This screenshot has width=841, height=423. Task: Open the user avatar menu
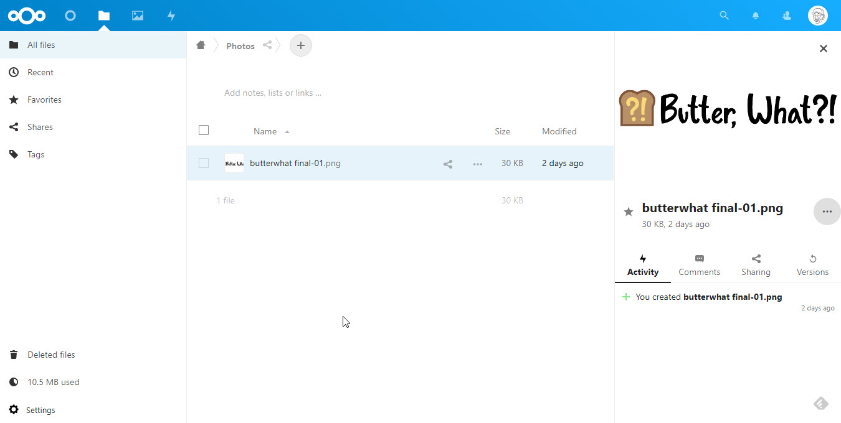[818, 16]
